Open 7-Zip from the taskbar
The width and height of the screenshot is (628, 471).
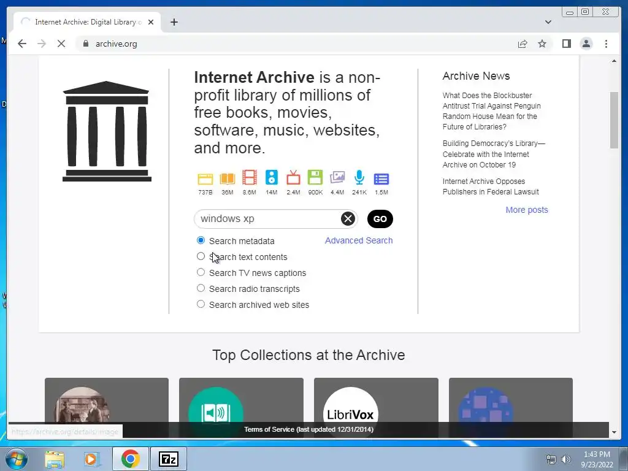(x=168, y=459)
